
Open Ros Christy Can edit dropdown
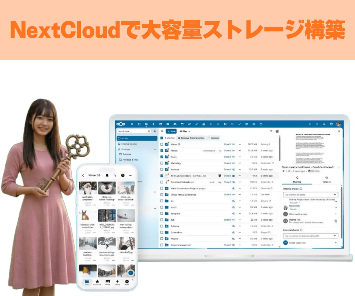pyautogui.click(x=294, y=209)
